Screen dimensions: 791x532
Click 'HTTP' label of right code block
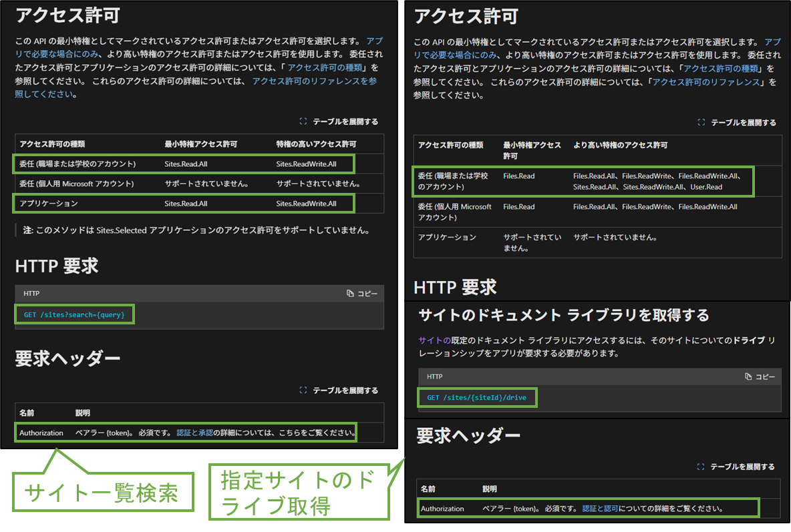point(434,376)
